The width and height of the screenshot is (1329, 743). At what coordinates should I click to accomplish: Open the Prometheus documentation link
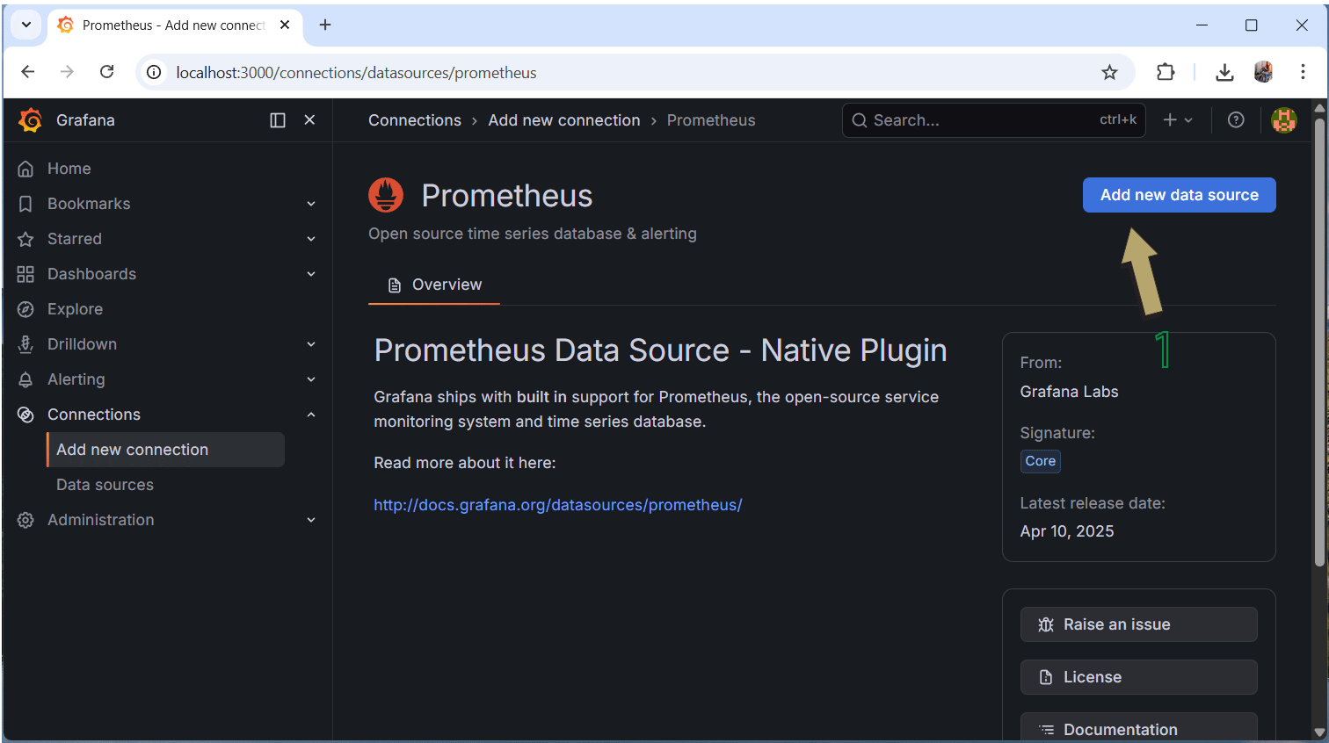(557, 504)
